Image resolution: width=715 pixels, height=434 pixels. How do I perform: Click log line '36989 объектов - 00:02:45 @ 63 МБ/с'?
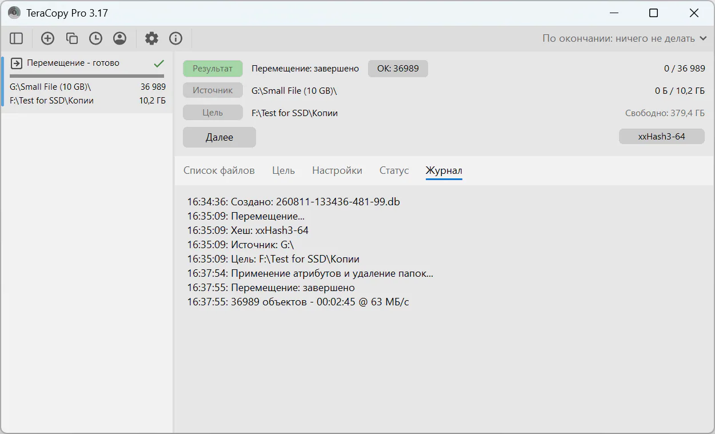coord(298,302)
